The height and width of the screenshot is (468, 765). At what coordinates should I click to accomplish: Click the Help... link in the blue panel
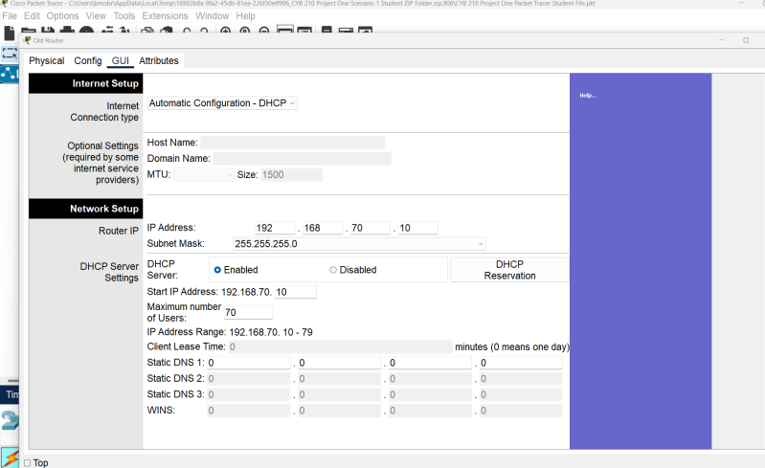(588, 95)
